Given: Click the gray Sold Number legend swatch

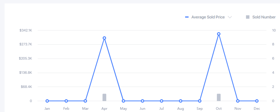Looking at the screenshot, I should (x=247, y=17).
